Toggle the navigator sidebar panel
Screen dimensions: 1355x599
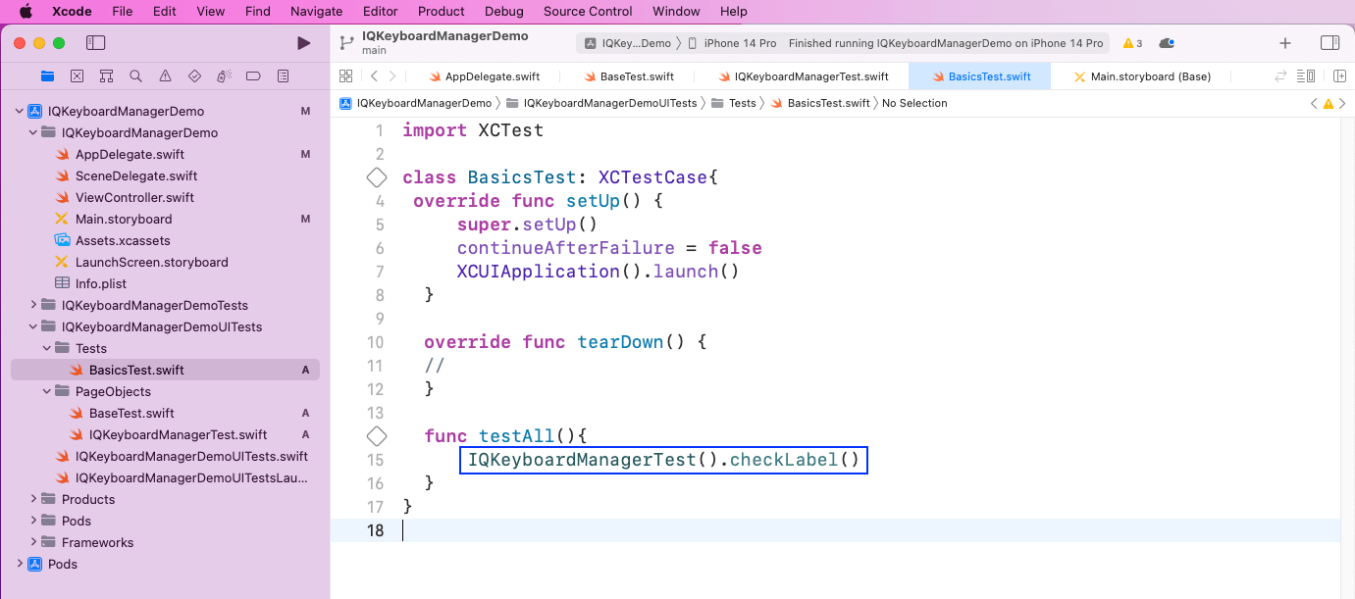click(x=95, y=43)
